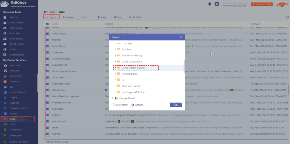Open the Gmail1 account icon

(x=5, y=124)
